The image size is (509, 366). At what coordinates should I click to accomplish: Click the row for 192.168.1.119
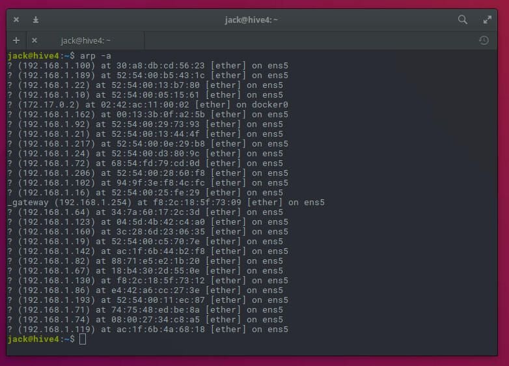click(x=148, y=329)
